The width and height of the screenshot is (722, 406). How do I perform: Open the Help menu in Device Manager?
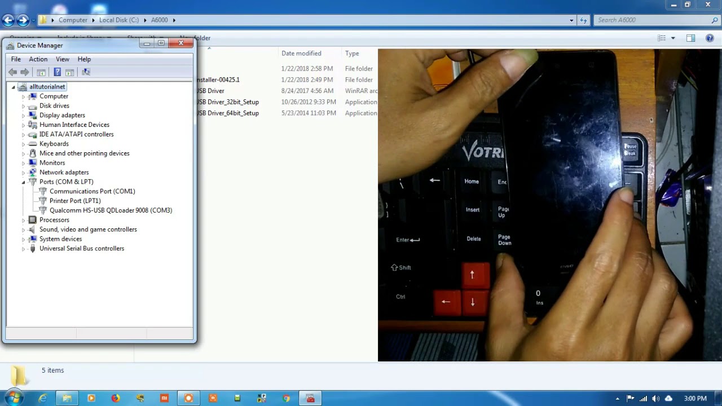tap(84, 59)
